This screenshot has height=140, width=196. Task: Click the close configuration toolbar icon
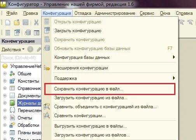17,32
